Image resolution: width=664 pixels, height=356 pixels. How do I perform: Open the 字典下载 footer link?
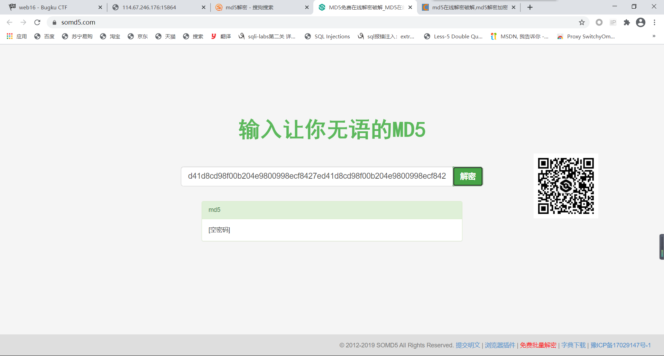(x=573, y=345)
